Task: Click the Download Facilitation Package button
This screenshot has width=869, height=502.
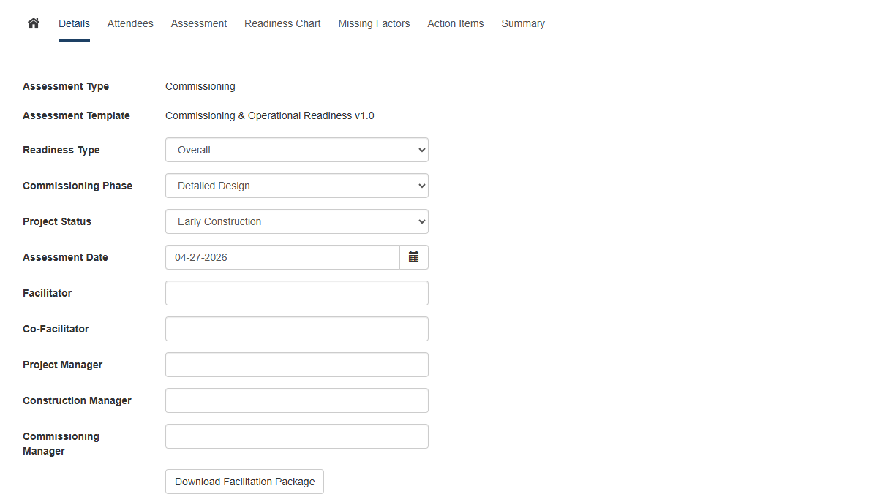Action: pos(244,482)
